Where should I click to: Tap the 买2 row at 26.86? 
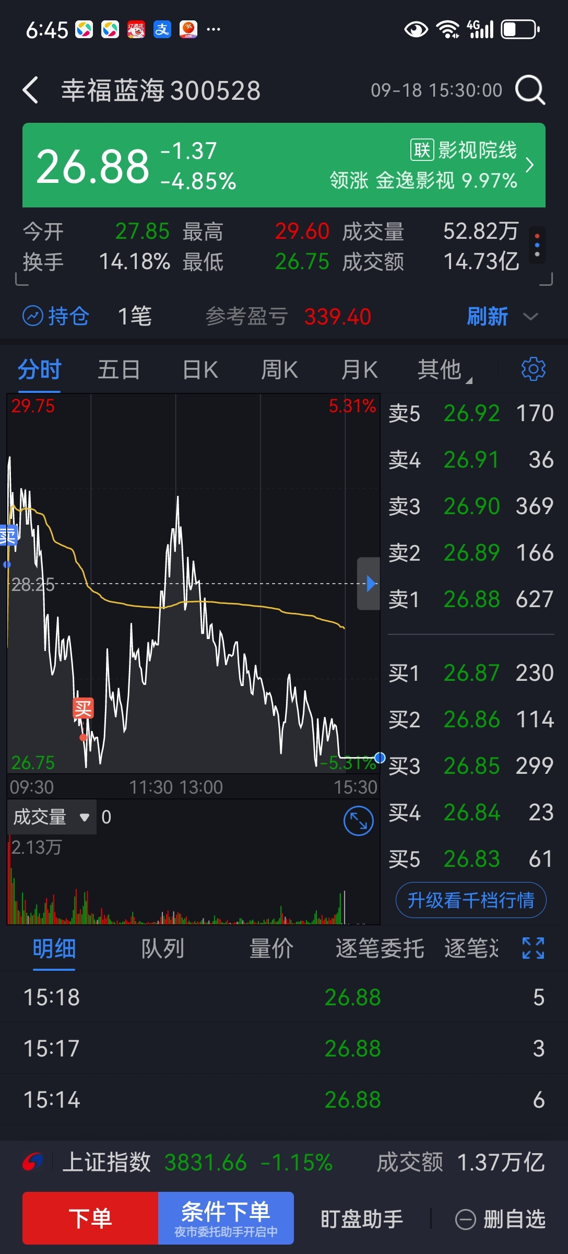[x=471, y=719]
